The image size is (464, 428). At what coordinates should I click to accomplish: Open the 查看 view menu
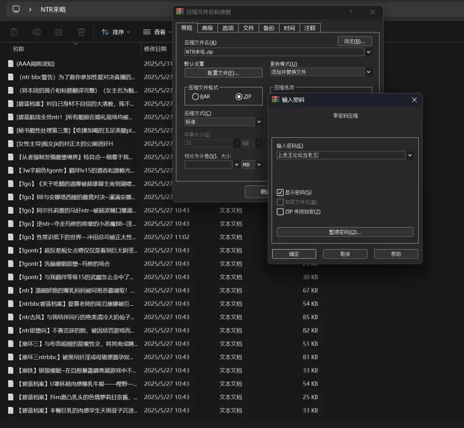pos(157,32)
